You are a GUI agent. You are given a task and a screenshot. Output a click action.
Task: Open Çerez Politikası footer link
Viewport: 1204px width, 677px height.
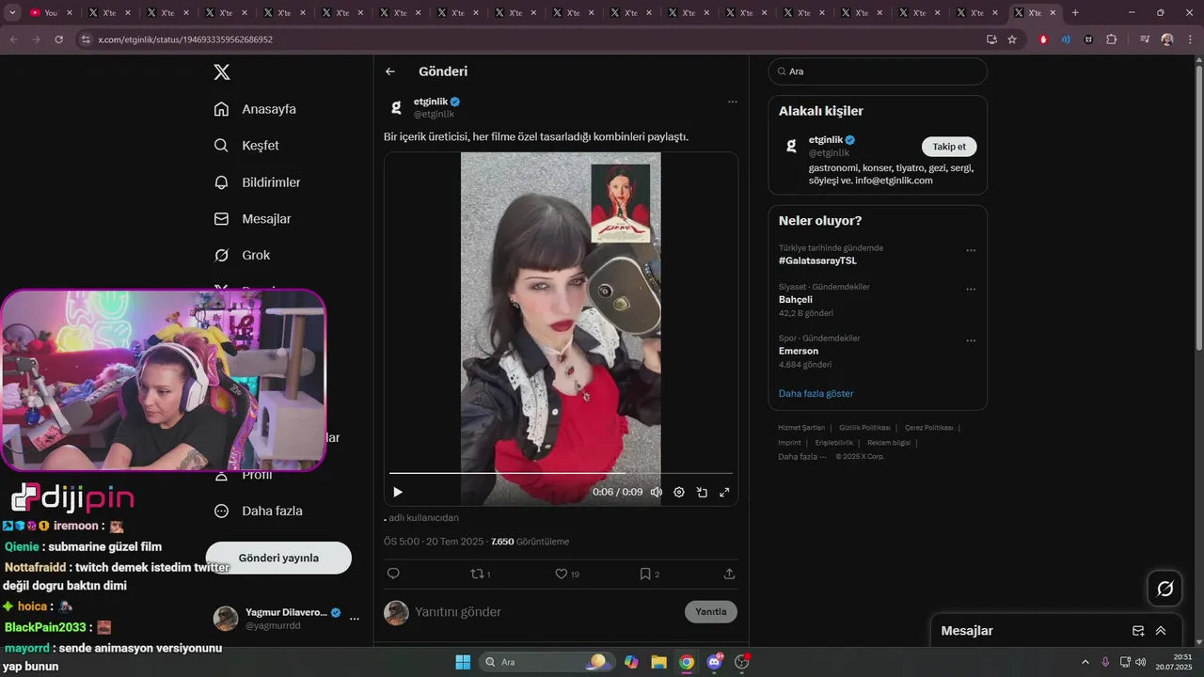pos(928,428)
